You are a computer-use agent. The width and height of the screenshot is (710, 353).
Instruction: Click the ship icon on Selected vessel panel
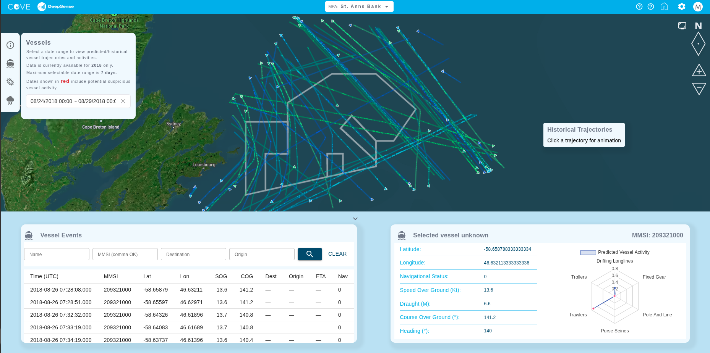click(x=402, y=235)
